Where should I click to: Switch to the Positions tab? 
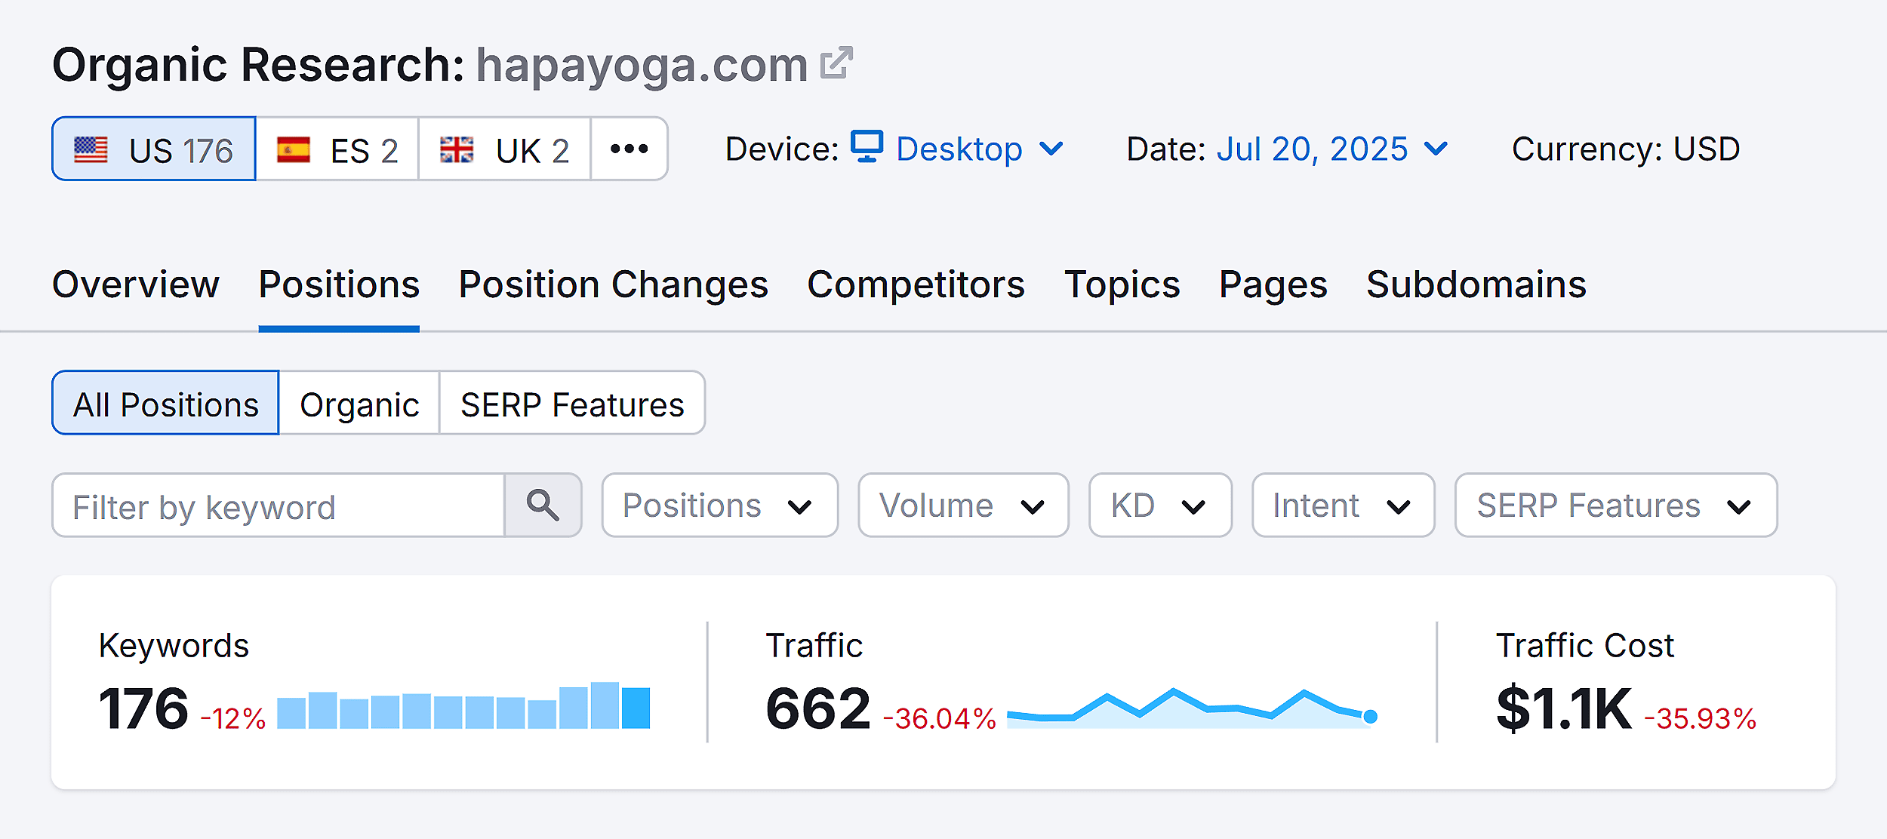coord(339,284)
